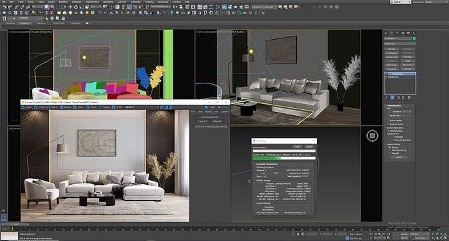Click Delete All in History tab
Image resolution: width=449 pixels, height=241 pixels.
(x=217, y=121)
